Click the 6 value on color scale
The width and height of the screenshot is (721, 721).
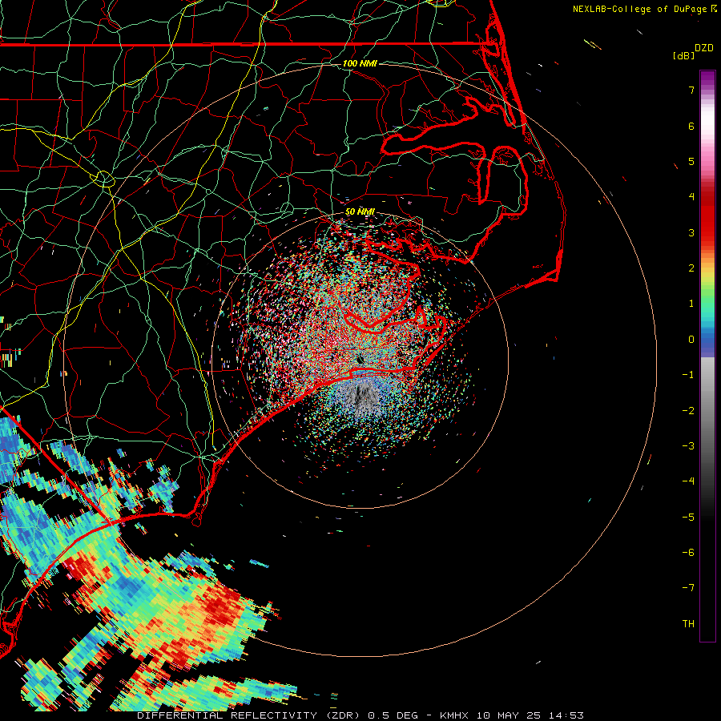(691, 126)
